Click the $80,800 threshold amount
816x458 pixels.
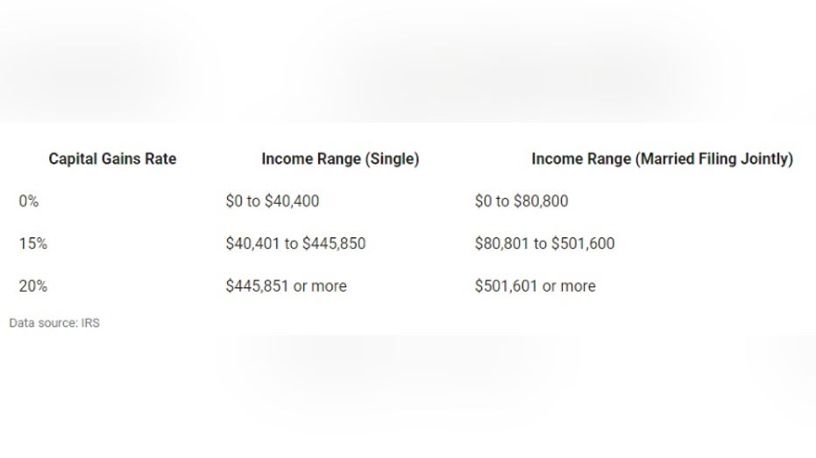tap(541, 201)
